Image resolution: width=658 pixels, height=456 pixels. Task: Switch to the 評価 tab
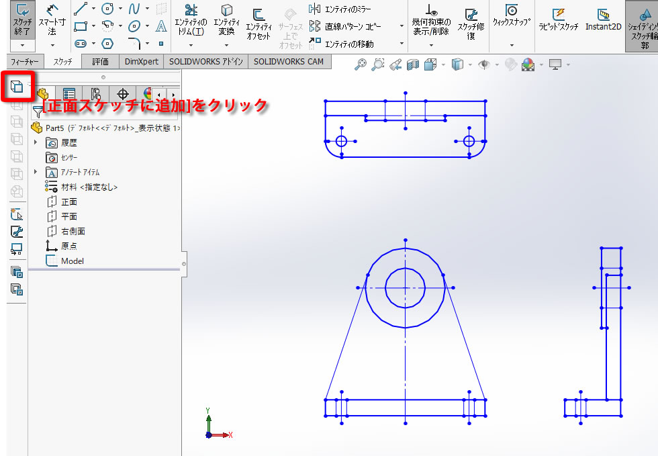(100, 62)
